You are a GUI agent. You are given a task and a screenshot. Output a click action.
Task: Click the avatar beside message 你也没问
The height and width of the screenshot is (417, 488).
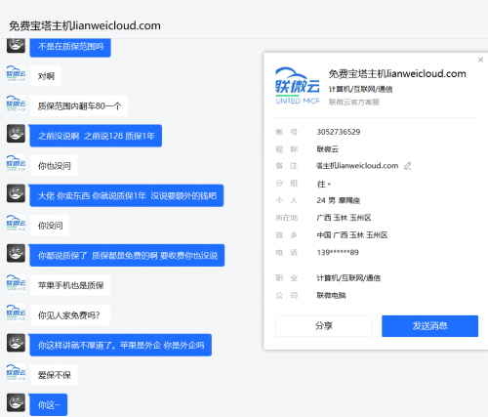16,163
